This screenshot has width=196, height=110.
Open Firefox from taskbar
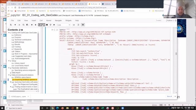(x=62, y=108)
